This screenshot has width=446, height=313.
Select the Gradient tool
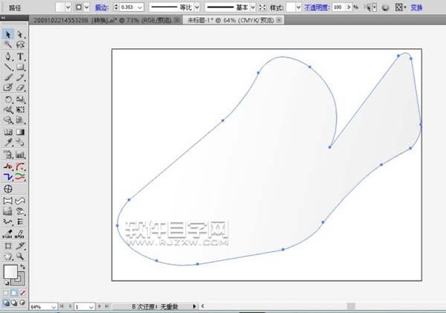(20, 131)
